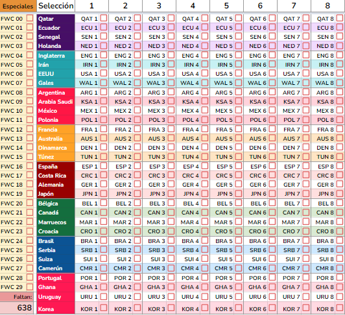Select the MAR 1 label text
This screenshot has width=345, height=315.
(88, 222)
